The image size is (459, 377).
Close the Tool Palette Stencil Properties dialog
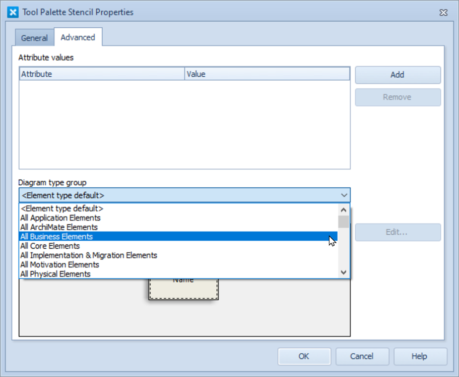[x=443, y=12]
